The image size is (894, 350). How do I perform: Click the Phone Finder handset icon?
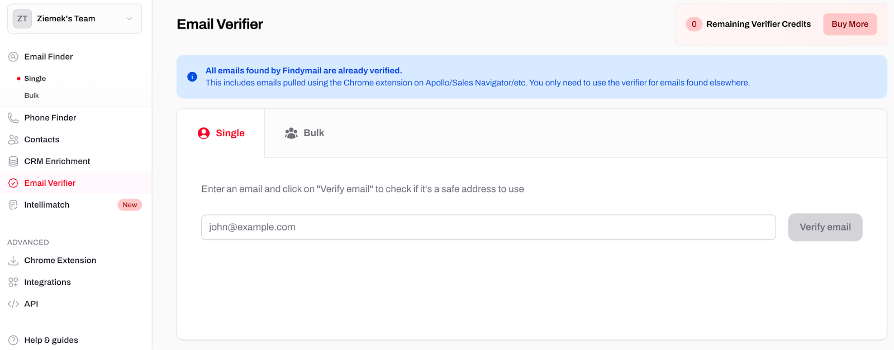pyautogui.click(x=13, y=118)
